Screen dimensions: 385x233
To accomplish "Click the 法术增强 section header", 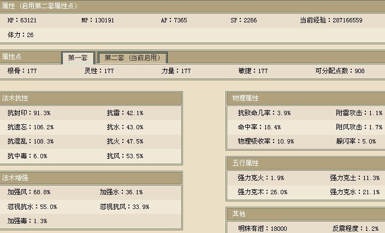I will pos(15,178).
